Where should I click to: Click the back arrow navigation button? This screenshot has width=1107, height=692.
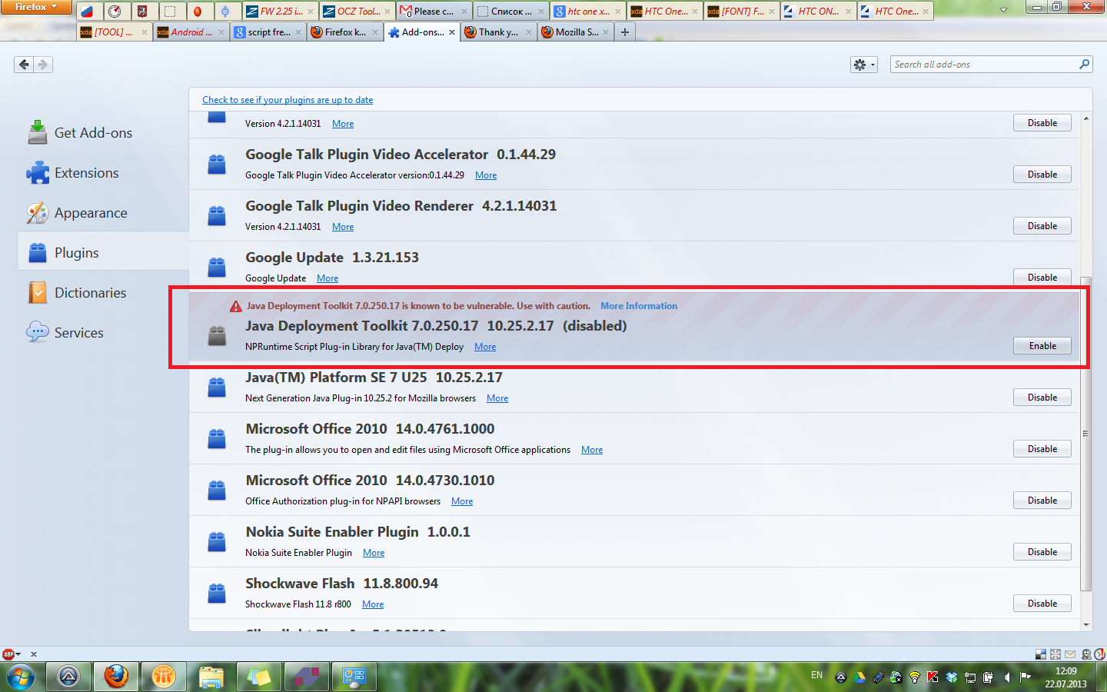[x=24, y=65]
